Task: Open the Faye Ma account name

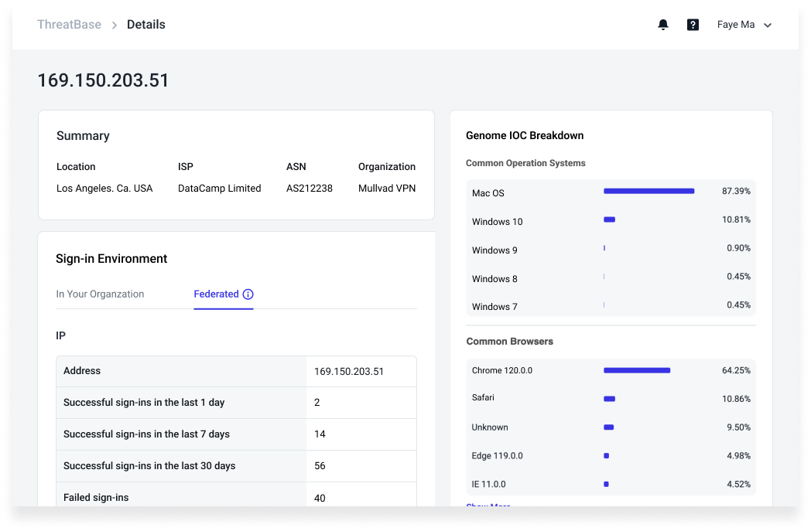Action: pos(735,24)
